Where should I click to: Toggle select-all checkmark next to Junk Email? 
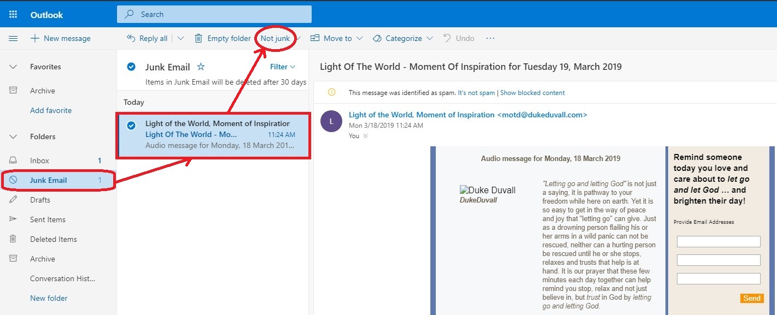131,67
